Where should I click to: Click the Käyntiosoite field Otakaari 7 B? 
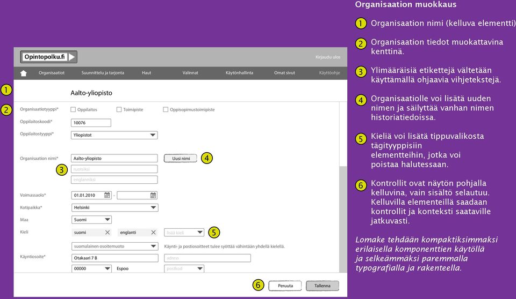(114, 258)
